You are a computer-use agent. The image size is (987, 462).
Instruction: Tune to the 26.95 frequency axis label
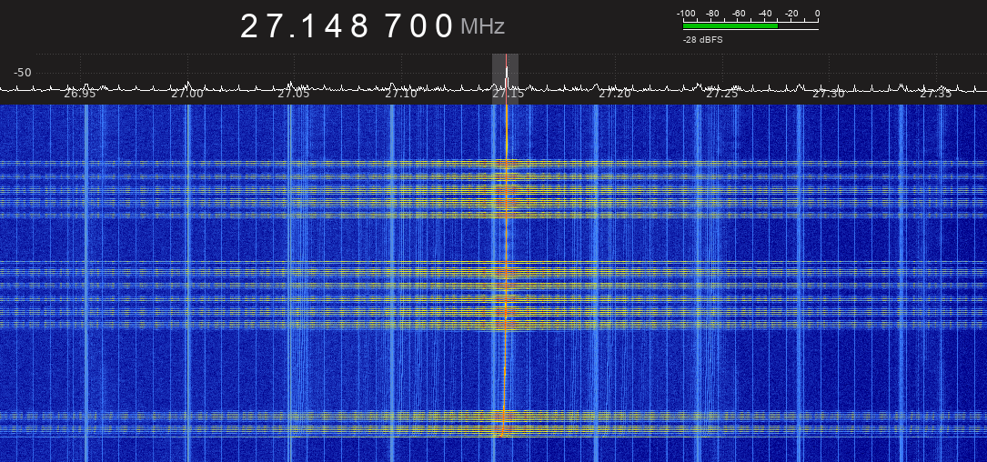pyautogui.click(x=80, y=94)
